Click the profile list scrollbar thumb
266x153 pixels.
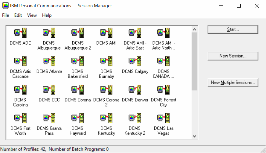(194, 61)
